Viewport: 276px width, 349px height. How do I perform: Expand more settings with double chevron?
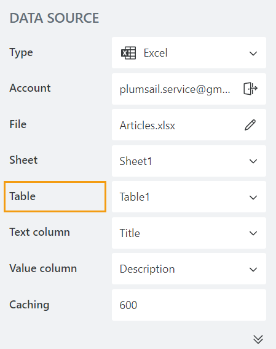[258, 339]
